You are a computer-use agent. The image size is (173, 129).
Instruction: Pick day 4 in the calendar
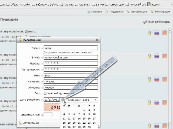pos(64,114)
